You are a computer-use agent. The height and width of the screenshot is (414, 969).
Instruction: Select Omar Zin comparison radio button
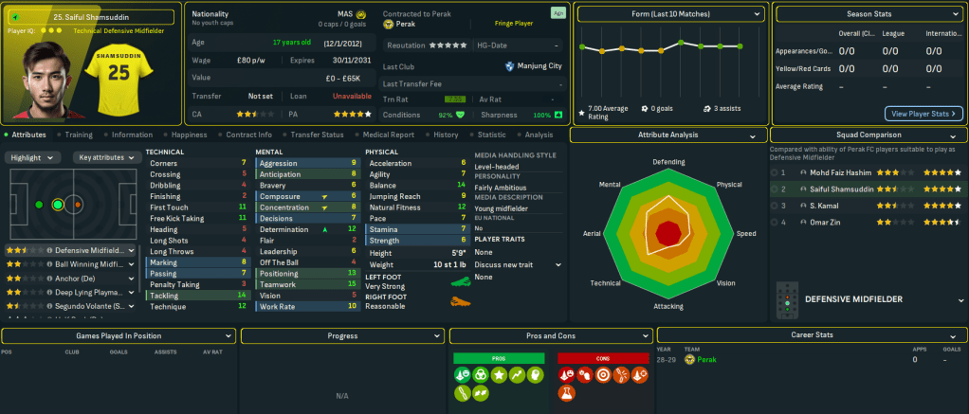coord(776,222)
